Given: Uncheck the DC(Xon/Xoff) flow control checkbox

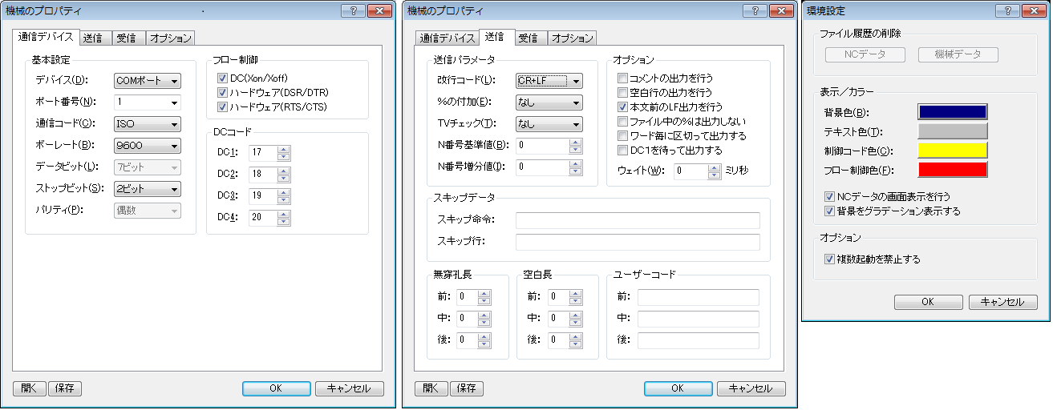Looking at the screenshot, I should click(223, 78).
